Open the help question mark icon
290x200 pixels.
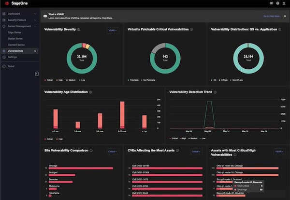point(277,3)
